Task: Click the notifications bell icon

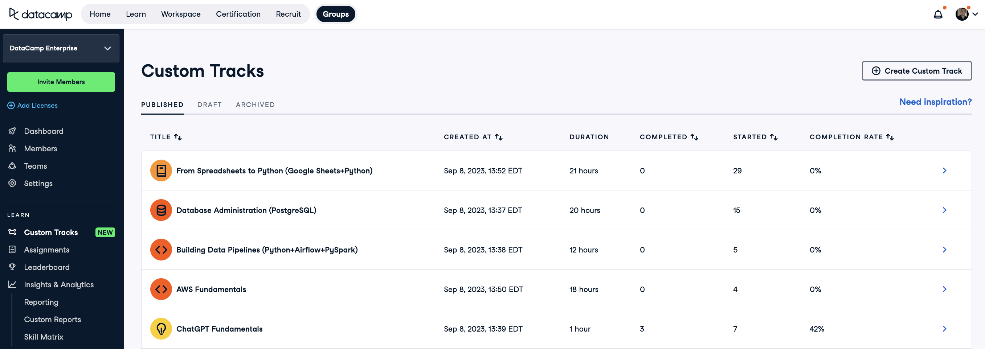Action: pos(937,15)
